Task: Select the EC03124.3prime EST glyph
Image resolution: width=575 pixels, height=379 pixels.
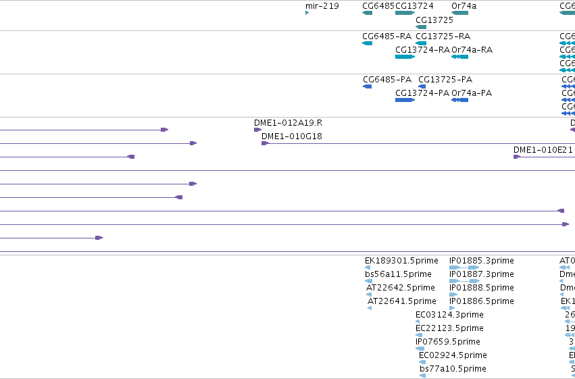Action: 418,322
